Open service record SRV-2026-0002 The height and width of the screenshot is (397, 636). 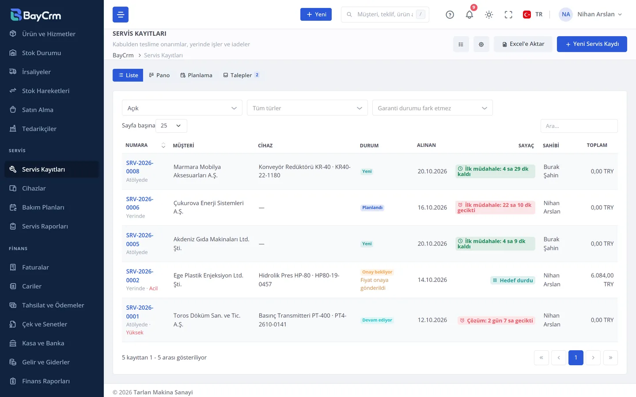coord(140,276)
